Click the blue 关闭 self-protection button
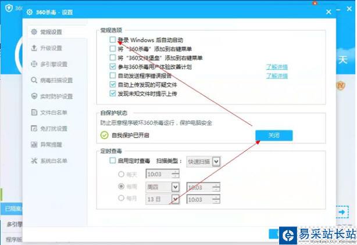Screen dimensions: 357x245 pos(274,135)
